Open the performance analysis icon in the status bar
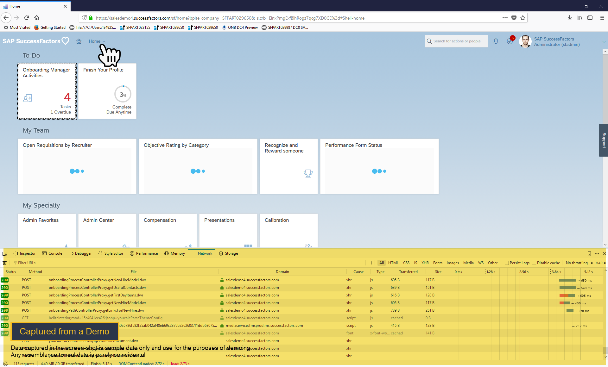 coord(5,364)
